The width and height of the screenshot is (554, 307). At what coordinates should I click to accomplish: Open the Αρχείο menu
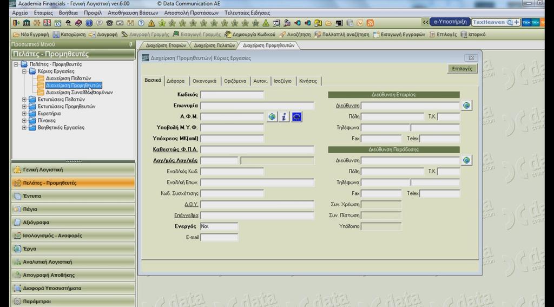click(20, 13)
